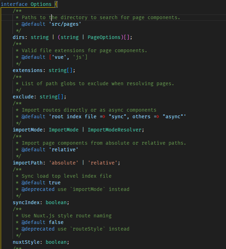Click the comment 'Sync load top level index file'
The image size is (226, 249).
66,176
